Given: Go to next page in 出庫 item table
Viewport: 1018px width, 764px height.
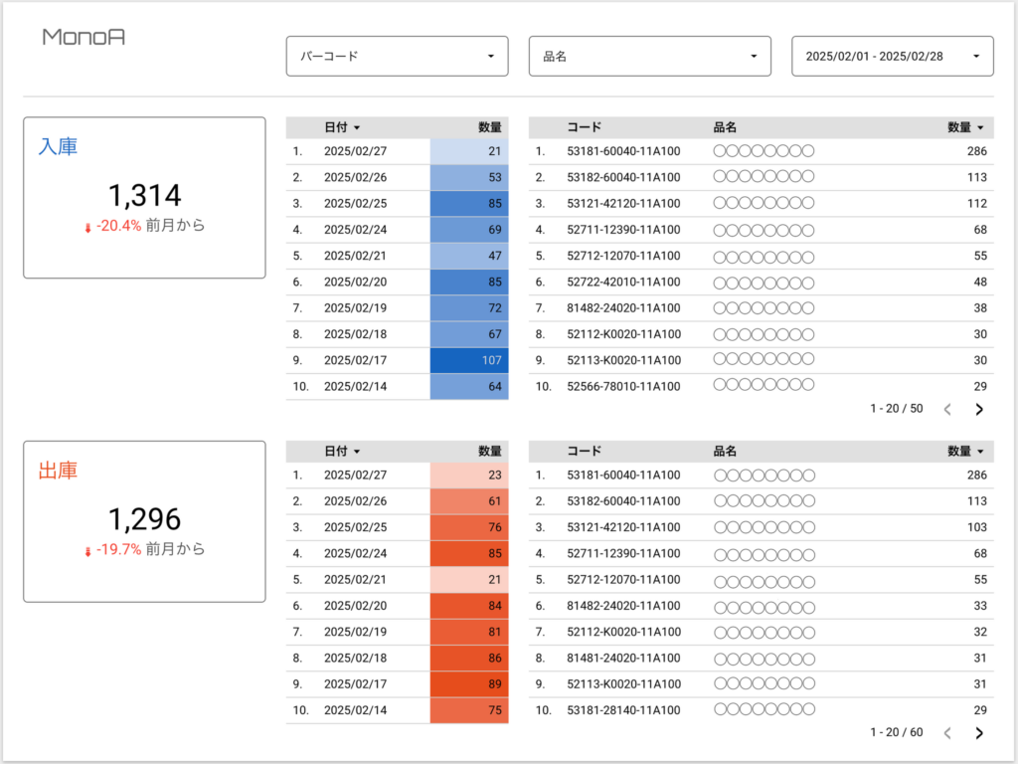Looking at the screenshot, I should coord(979,733).
